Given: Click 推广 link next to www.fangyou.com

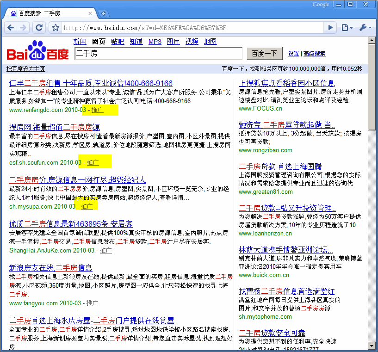Looking at the screenshot, I should click(93, 303).
